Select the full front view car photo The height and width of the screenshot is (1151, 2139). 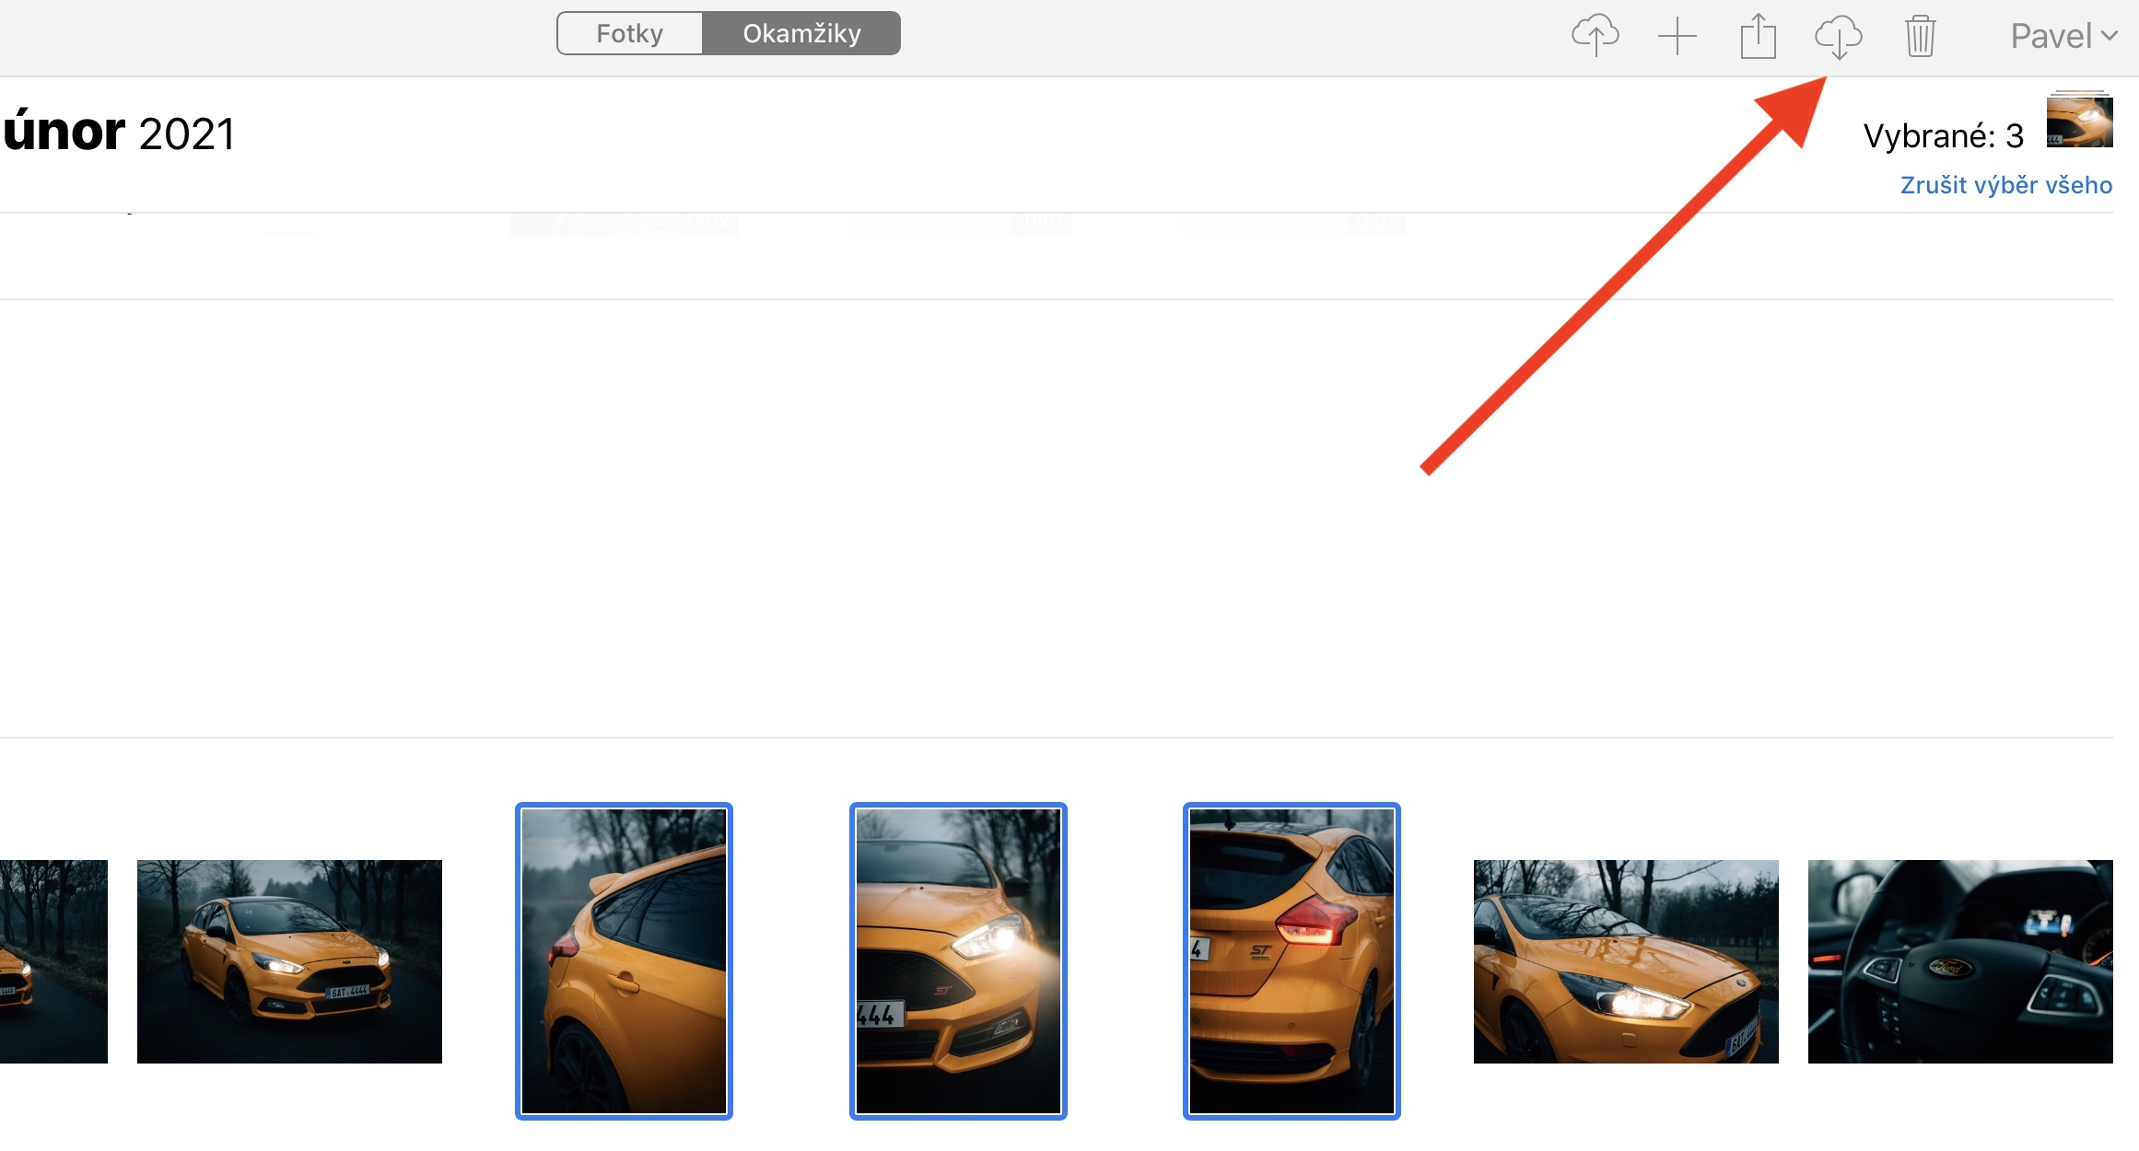coord(289,961)
